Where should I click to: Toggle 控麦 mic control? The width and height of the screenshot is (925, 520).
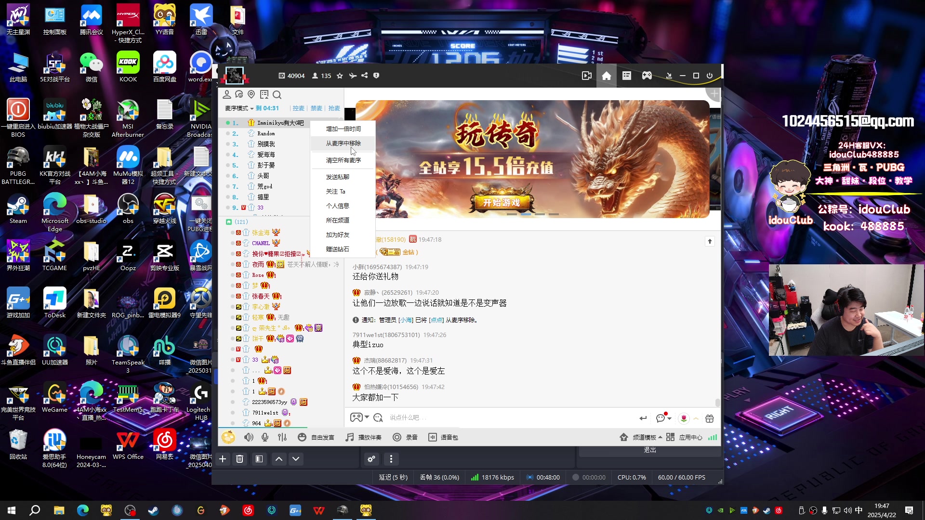(x=299, y=108)
